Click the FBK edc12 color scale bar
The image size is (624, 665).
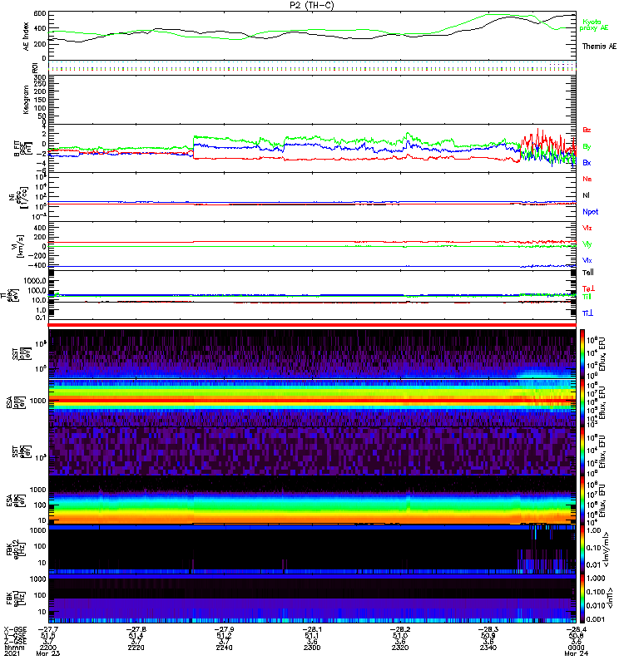[582, 549]
